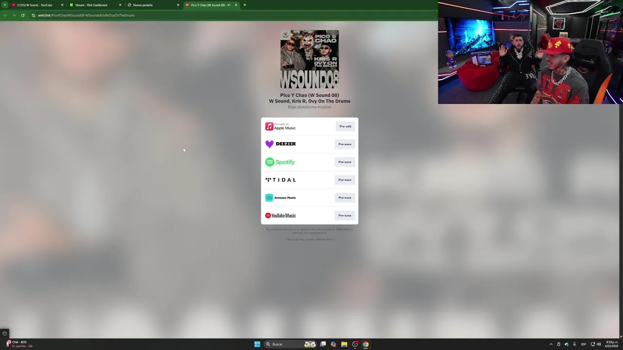This screenshot has width=623, height=350.
Task: Click the YouTube Music logo
Action: click(x=280, y=215)
